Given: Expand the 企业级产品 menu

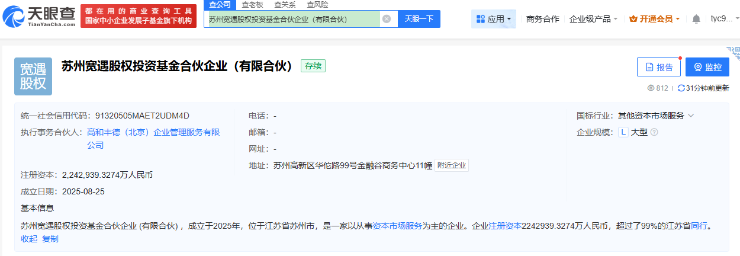Looking at the screenshot, I should 593,19.
